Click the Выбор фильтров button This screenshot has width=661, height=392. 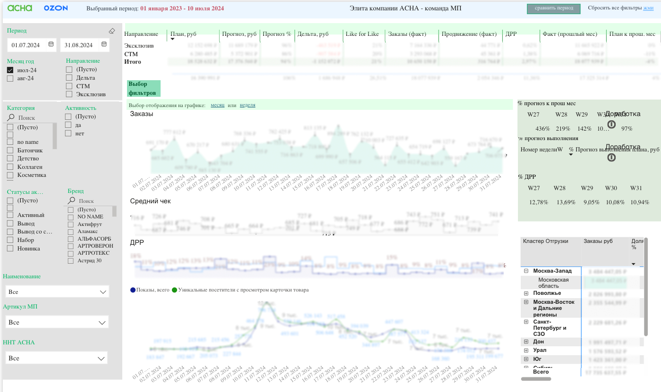point(144,88)
